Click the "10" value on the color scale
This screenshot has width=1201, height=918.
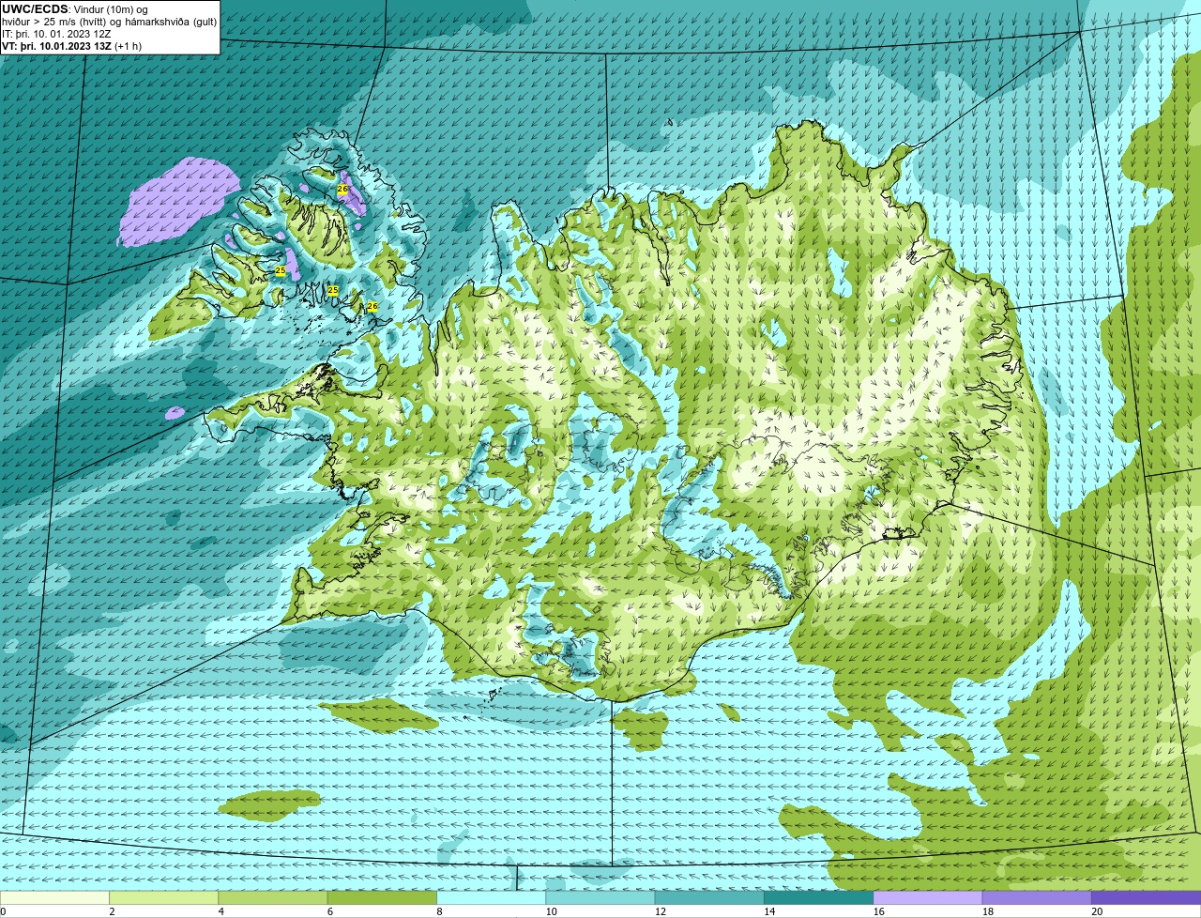(551, 911)
